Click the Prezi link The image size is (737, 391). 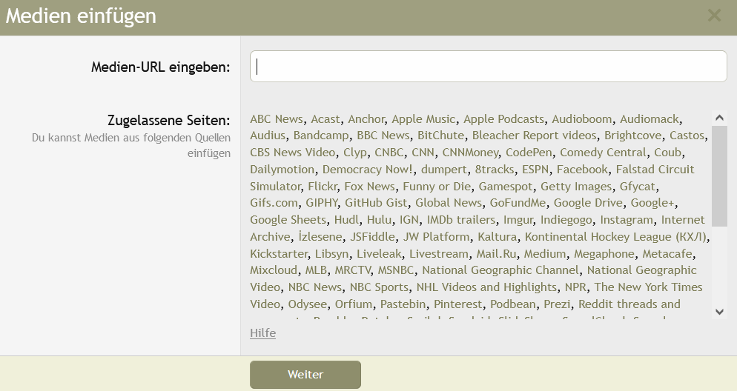pos(557,304)
